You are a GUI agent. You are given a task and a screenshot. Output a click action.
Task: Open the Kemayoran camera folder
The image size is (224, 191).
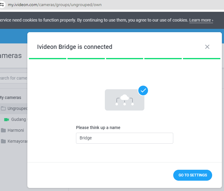pyautogui.click(x=14, y=141)
